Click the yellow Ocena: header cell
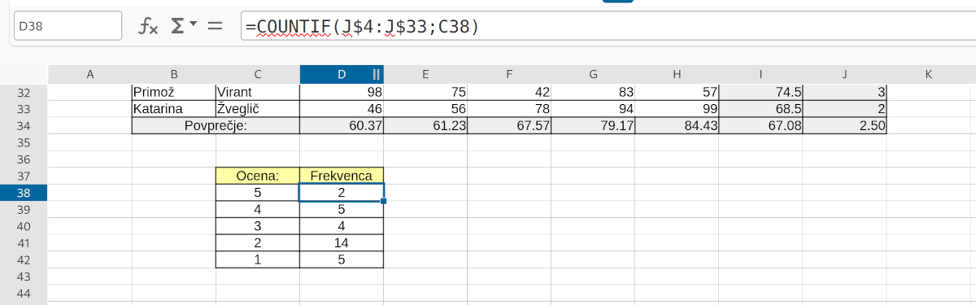 click(258, 176)
